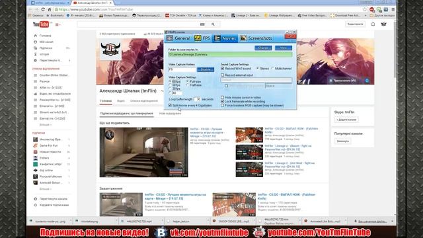Click the on-screen keyboard icon in search

coord(202,24)
